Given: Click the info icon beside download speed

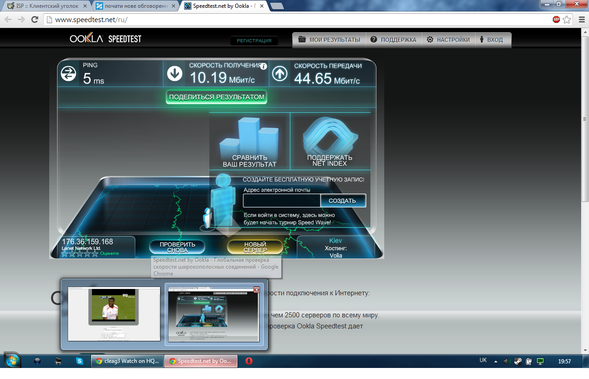Looking at the screenshot, I should [263, 66].
